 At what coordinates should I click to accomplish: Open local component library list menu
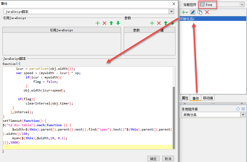(x=243, y=109)
